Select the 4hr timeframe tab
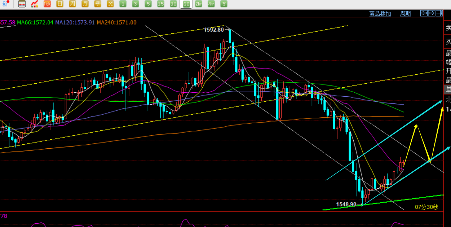 tap(211, 4)
